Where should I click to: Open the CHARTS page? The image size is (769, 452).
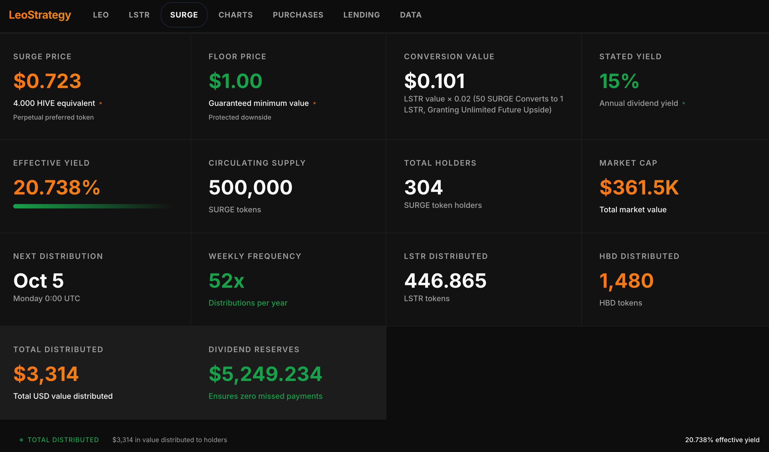point(236,15)
